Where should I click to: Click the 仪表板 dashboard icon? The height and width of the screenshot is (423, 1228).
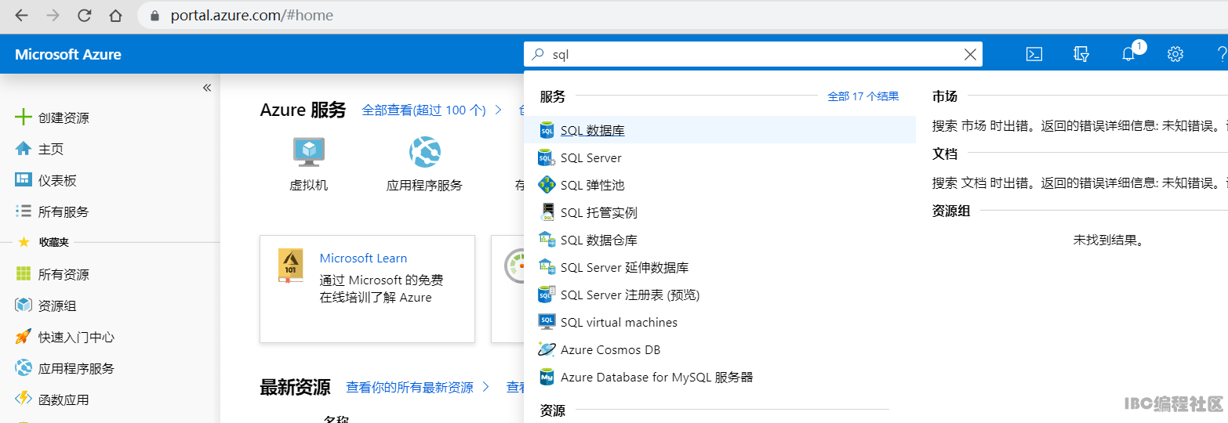(24, 180)
